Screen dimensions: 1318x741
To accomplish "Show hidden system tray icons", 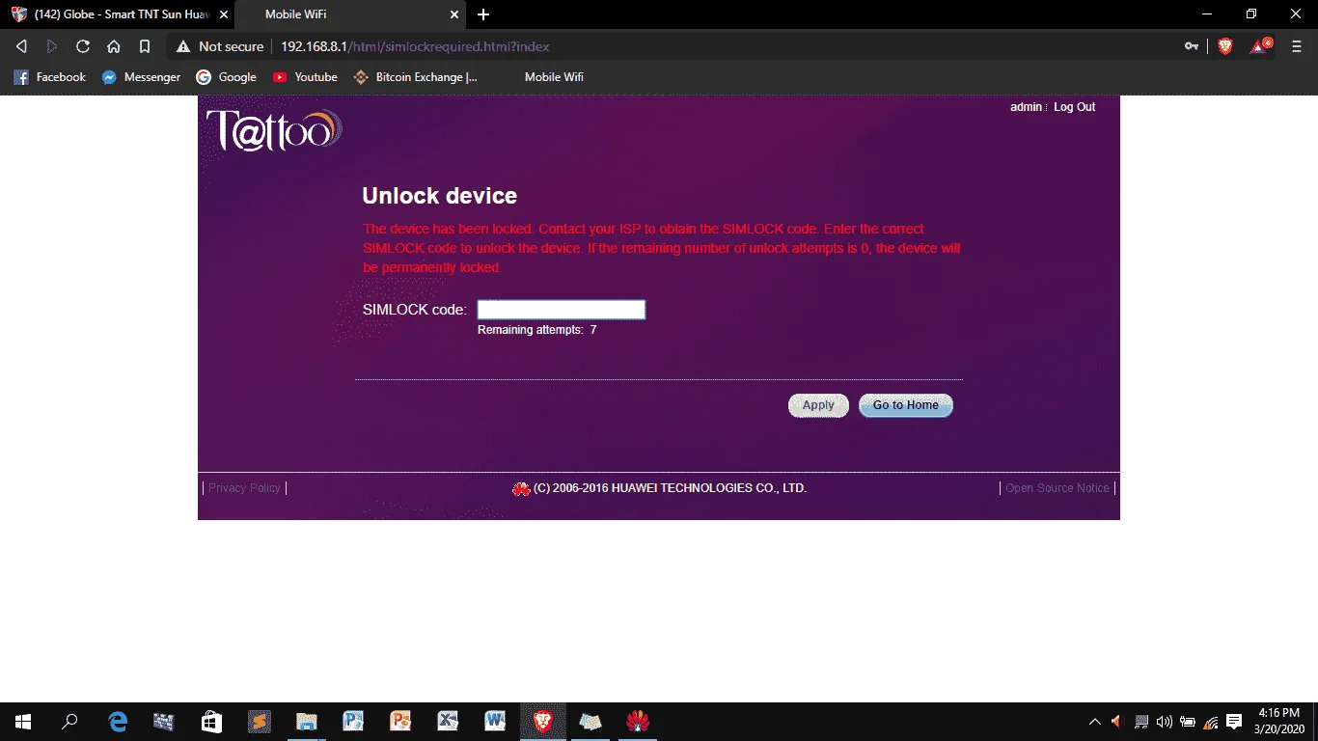I will (x=1095, y=722).
